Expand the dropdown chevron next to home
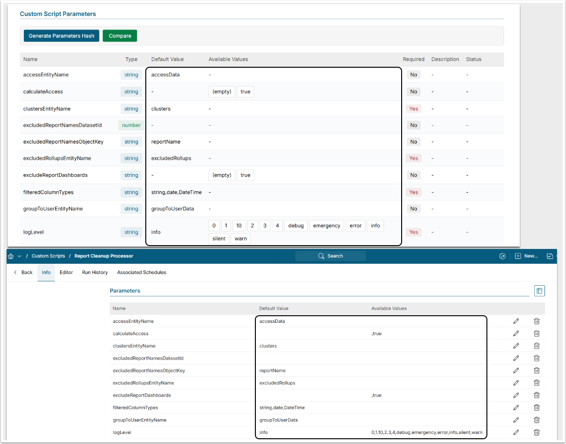 (x=19, y=256)
